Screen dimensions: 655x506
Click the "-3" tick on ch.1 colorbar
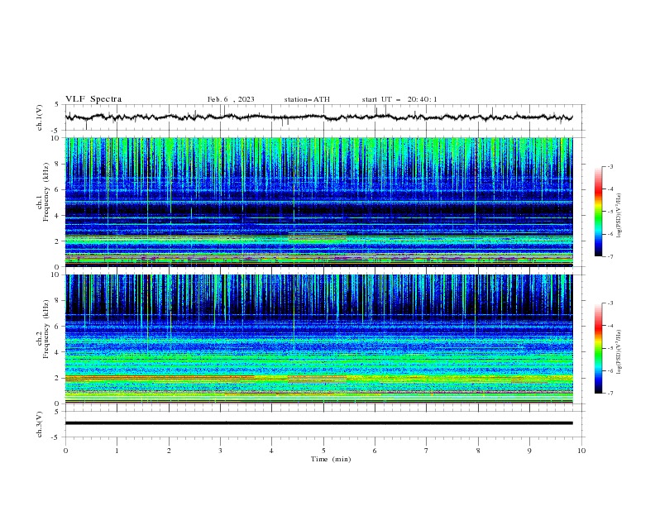pyautogui.click(x=610, y=166)
